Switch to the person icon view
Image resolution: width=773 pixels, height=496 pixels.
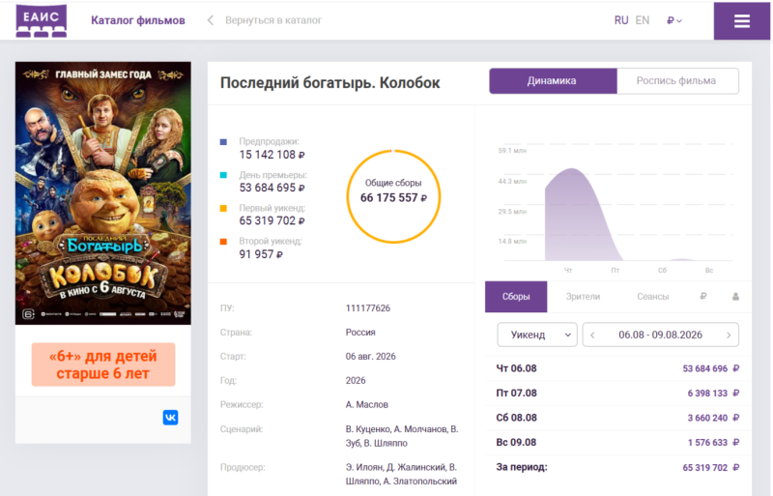[735, 296]
